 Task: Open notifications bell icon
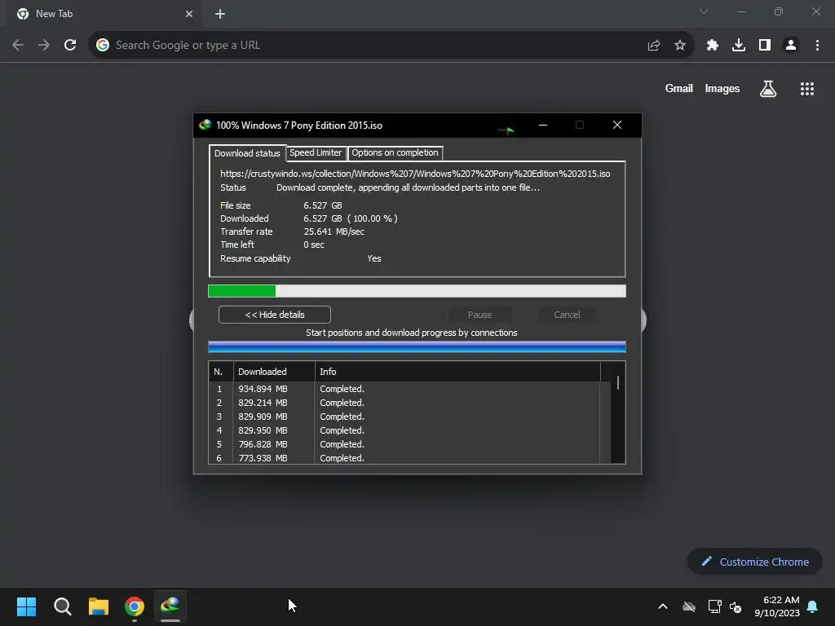(813, 606)
